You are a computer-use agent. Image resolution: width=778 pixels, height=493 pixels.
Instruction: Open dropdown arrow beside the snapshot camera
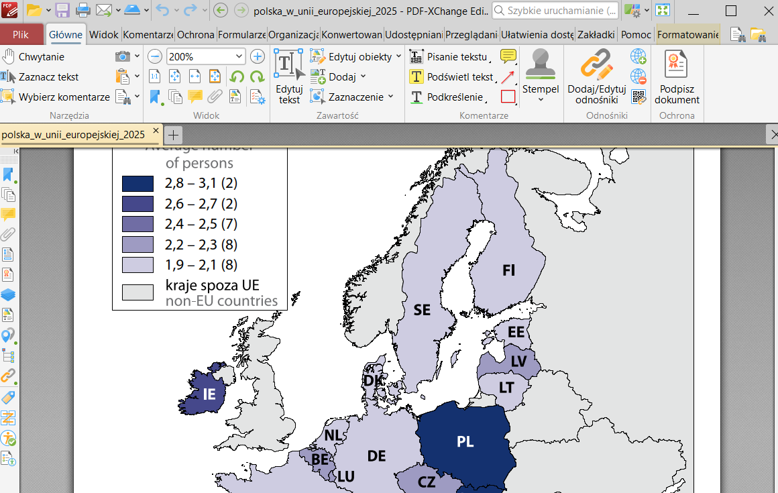[137, 56]
